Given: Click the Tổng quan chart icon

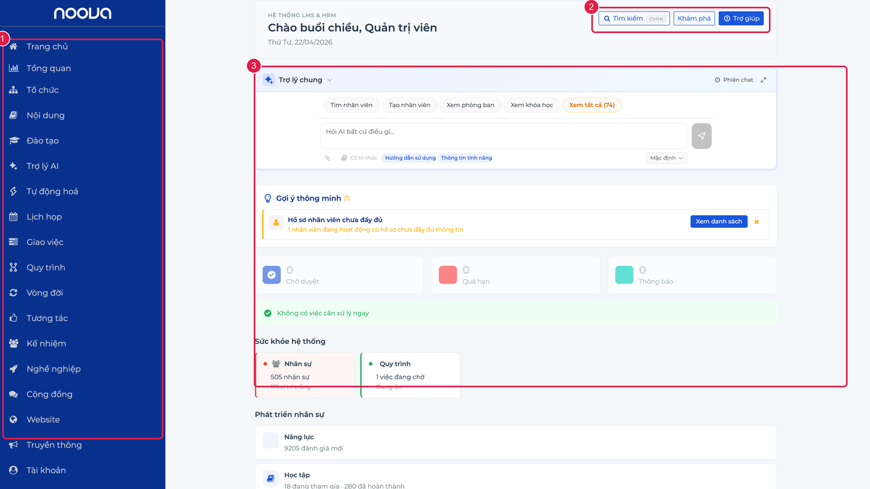Looking at the screenshot, I should (x=14, y=68).
